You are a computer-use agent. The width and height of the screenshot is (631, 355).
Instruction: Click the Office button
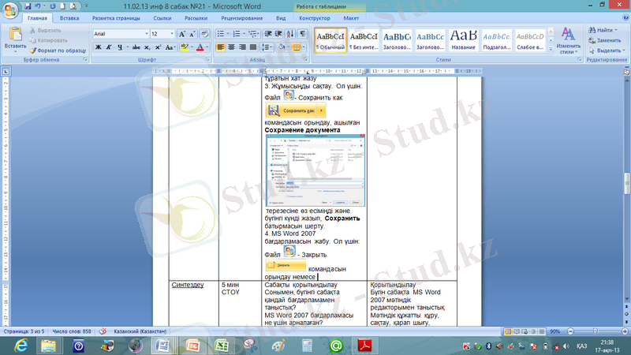[11, 9]
